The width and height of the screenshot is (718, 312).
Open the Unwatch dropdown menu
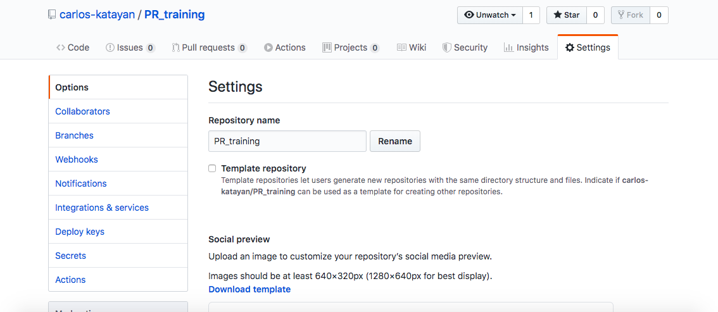click(490, 15)
